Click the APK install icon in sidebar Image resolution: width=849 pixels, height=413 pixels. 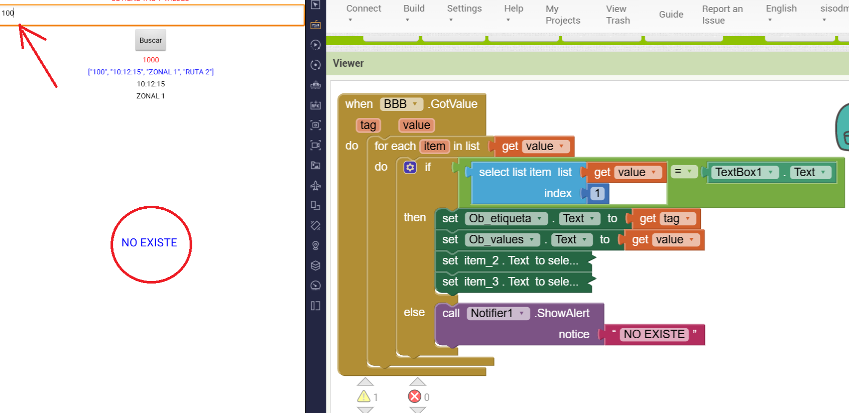click(x=315, y=105)
